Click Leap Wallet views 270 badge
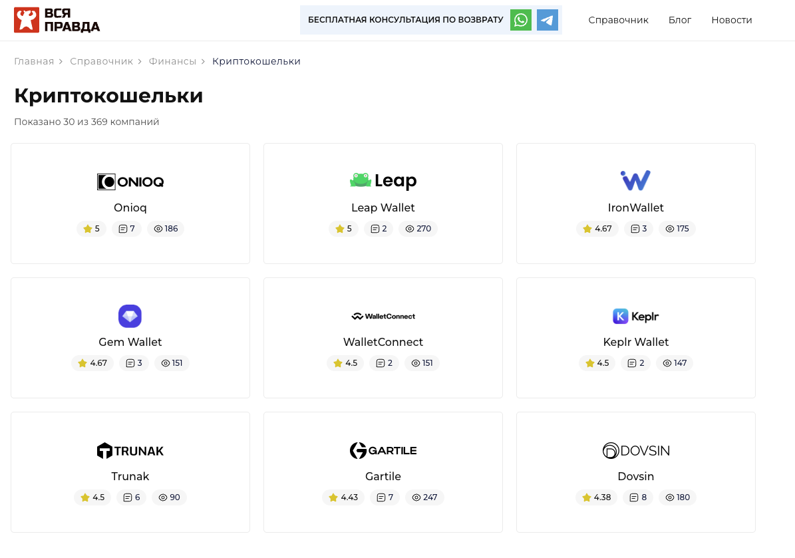This screenshot has height=558, width=795. 418,229
